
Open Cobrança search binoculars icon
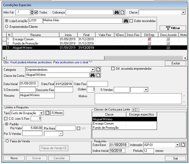tap(116, 12)
